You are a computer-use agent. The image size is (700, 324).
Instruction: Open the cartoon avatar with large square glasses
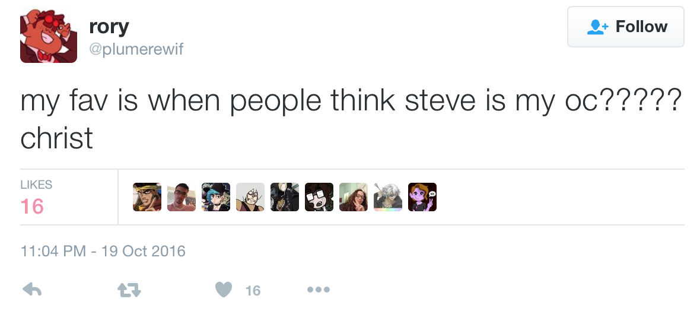point(319,197)
